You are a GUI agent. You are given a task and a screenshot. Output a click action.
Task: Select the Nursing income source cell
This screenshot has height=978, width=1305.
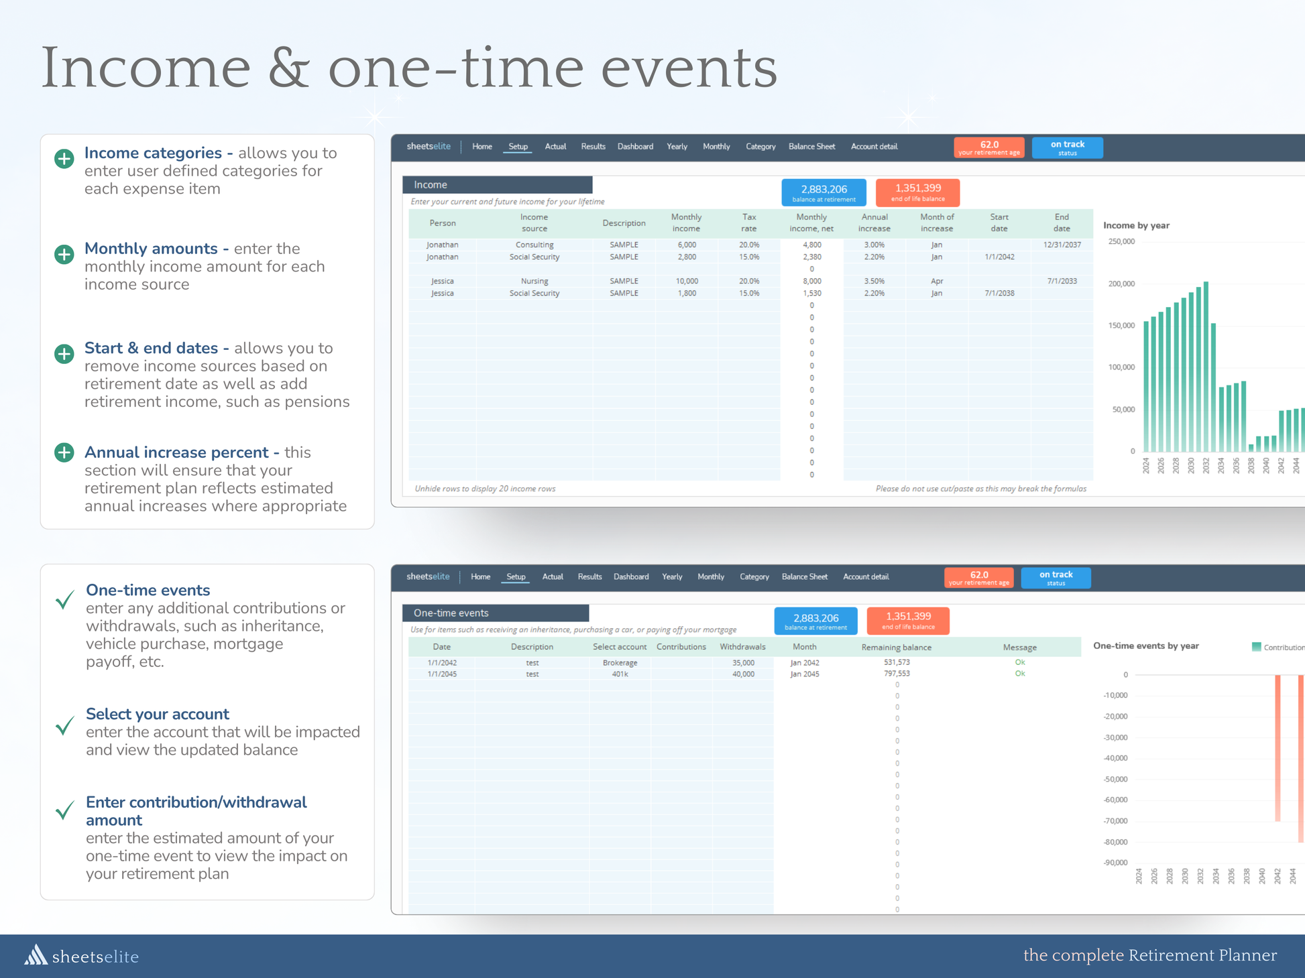pos(534,281)
